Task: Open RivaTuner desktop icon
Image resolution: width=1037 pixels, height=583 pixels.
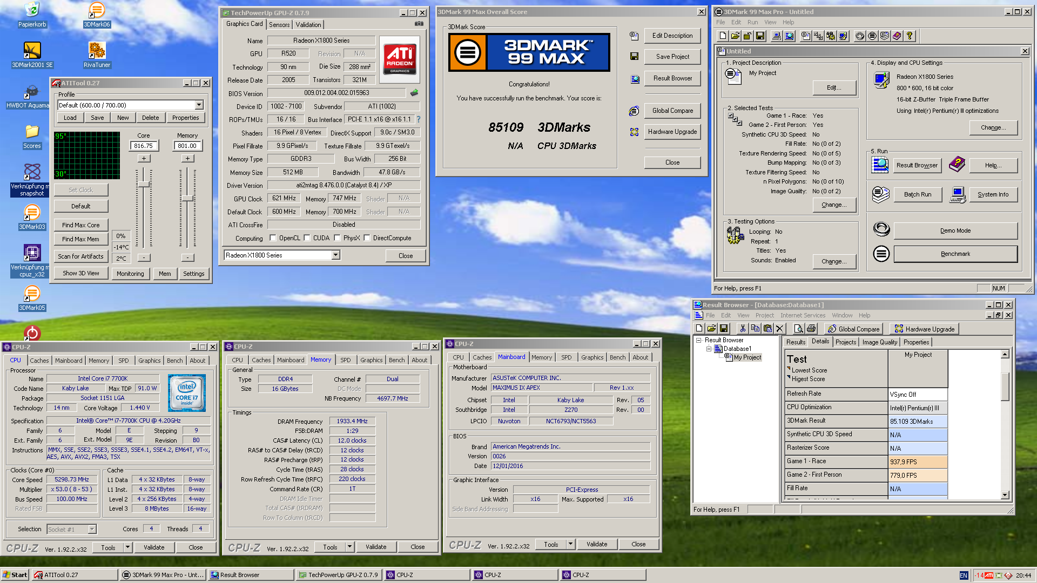Action: coord(97,55)
